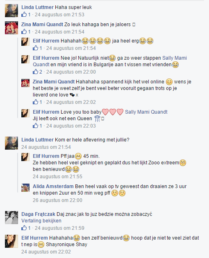Click like thumb under 'Jij leeft ook net een Queen'
The height and width of the screenshot is (258, 209).
point(36,126)
